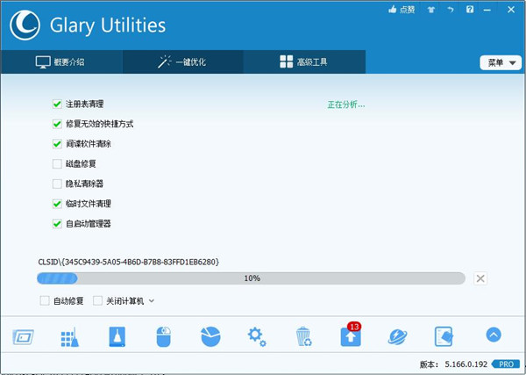Image resolution: width=526 pixels, height=375 pixels.
Task: Open the uninstaller trash bin icon
Action: pos(303,336)
